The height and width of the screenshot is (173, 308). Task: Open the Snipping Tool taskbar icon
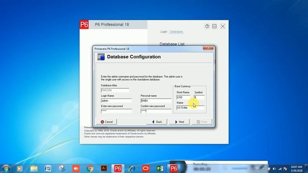click(x=62, y=169)
